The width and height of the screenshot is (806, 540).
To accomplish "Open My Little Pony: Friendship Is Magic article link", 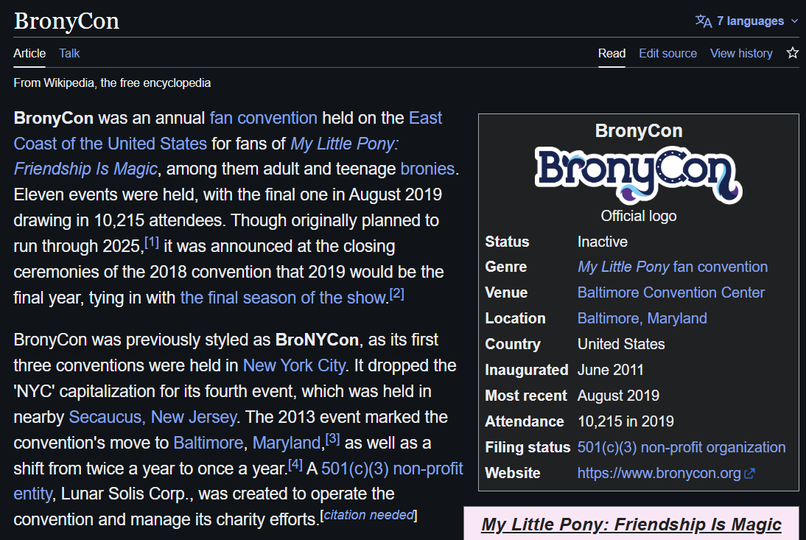I will [206, 156].
